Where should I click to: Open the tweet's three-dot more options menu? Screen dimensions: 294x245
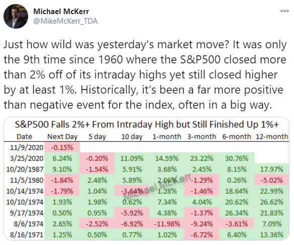click(284, 11)
